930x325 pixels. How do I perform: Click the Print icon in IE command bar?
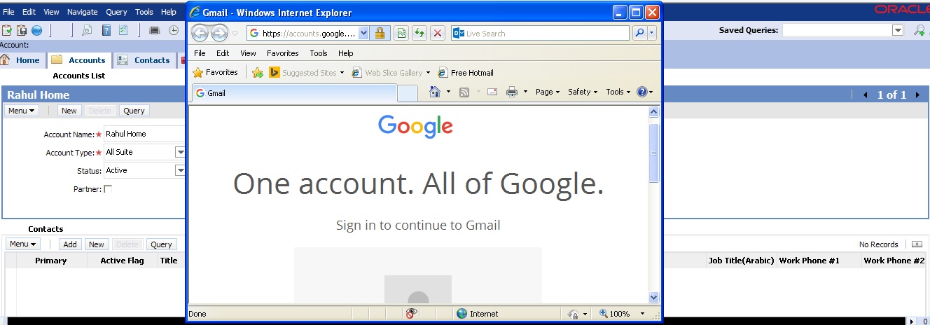pos(512,92)
